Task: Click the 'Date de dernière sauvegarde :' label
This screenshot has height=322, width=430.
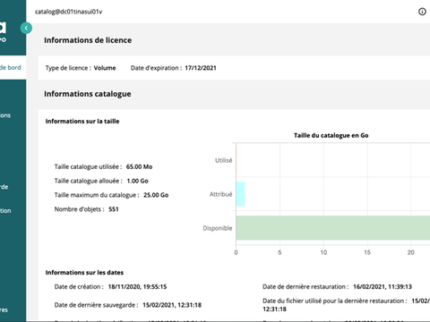Action: click(x=97, y=305)
